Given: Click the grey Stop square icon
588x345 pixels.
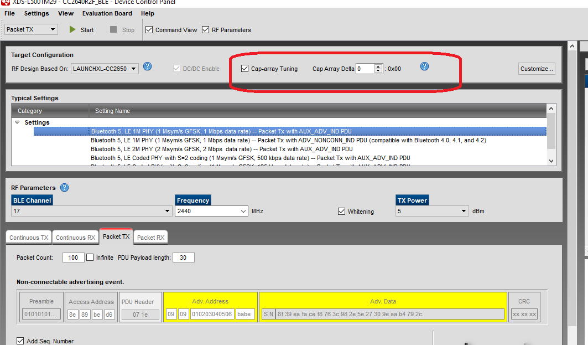Looking at the screenshot, I should tap(113, 29).
